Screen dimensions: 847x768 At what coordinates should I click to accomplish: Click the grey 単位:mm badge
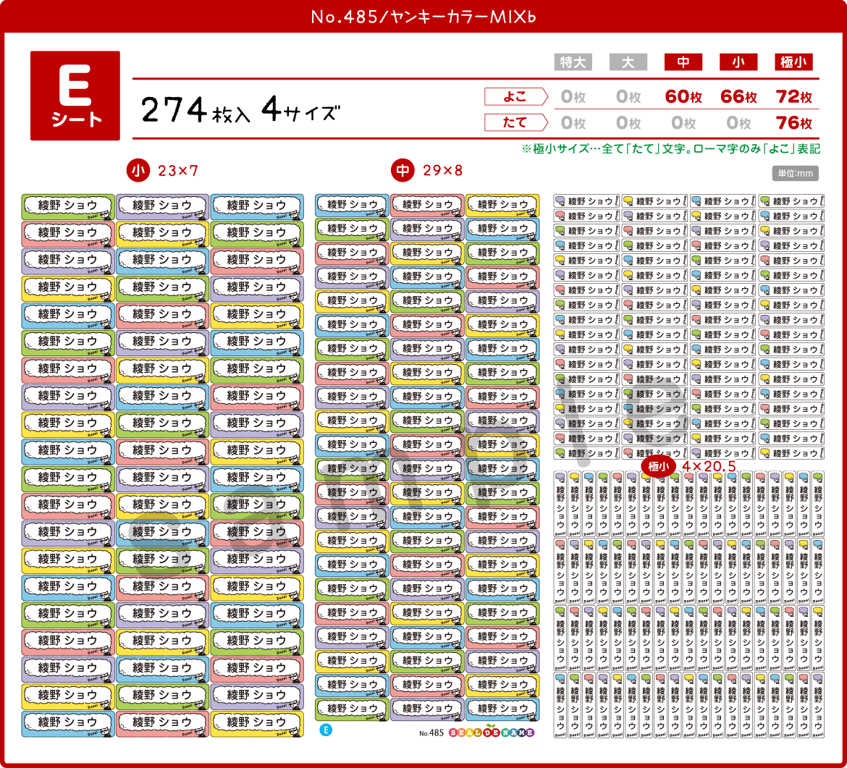coord(795,174)
